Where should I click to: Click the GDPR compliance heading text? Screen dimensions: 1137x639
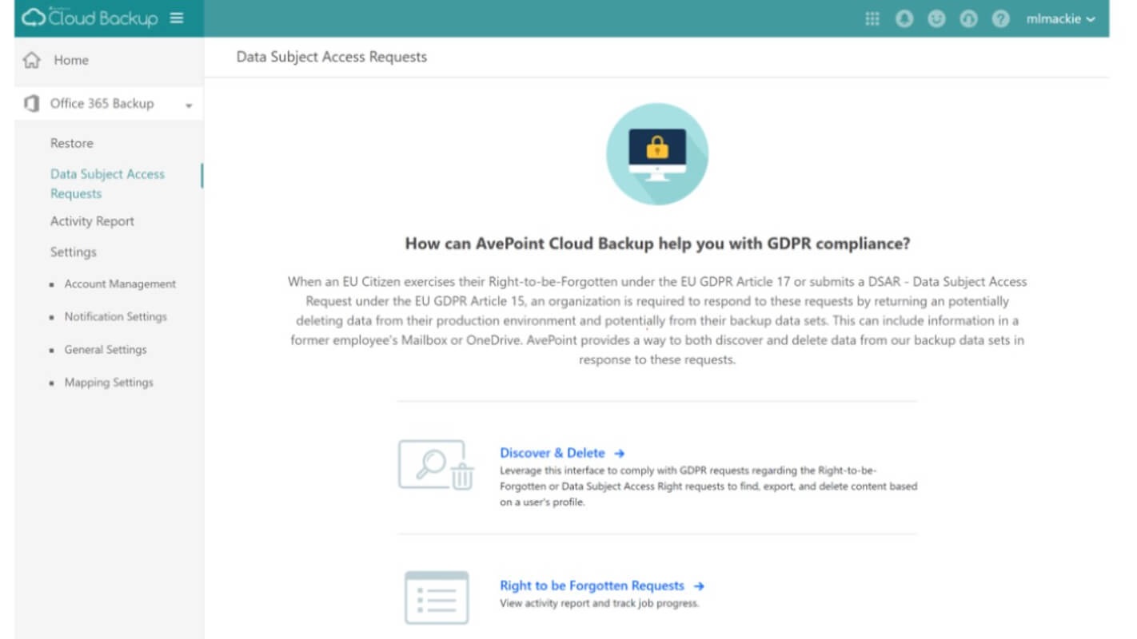click(x=657, y=244)
